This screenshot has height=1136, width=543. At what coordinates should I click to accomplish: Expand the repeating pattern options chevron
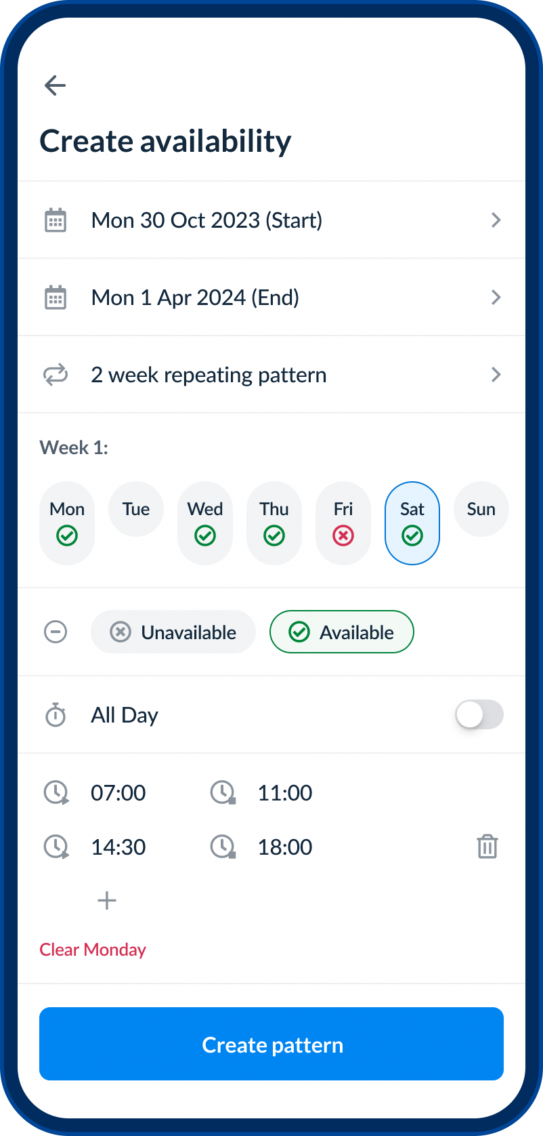pyautogui.click(x=496, y=375)
